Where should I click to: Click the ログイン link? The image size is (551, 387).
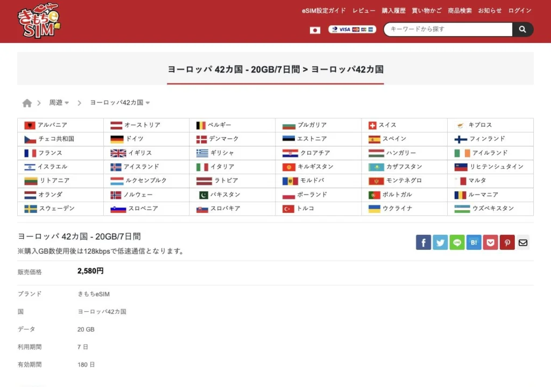click(x=520, y=11)
